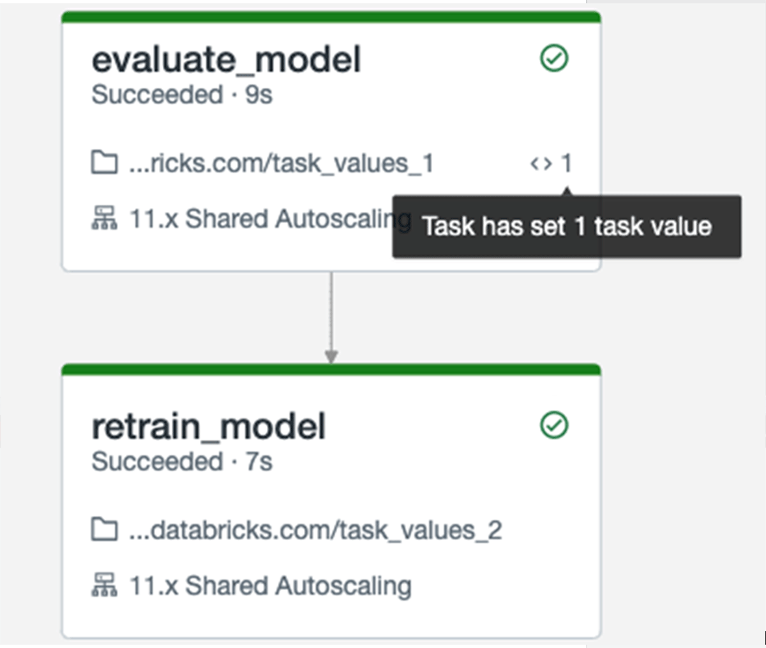Click '11.x Shared Autoscaling' in retrain_model card

[270, 585]
